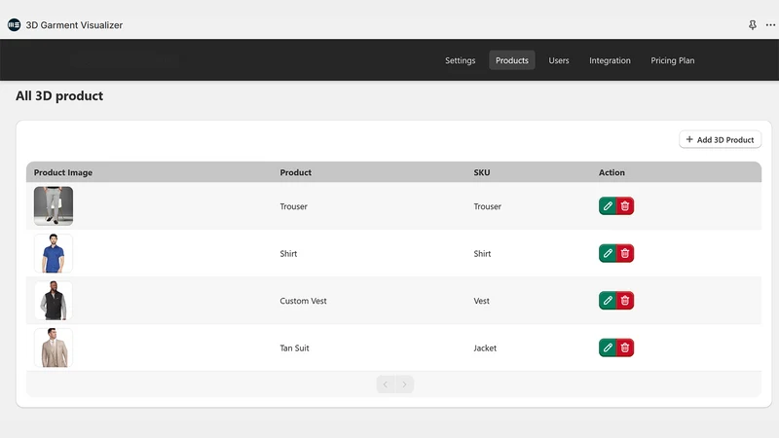Click Add 3D Product button
The width and height of the screenshot is (779, 438).
click(x=720, y=139)
